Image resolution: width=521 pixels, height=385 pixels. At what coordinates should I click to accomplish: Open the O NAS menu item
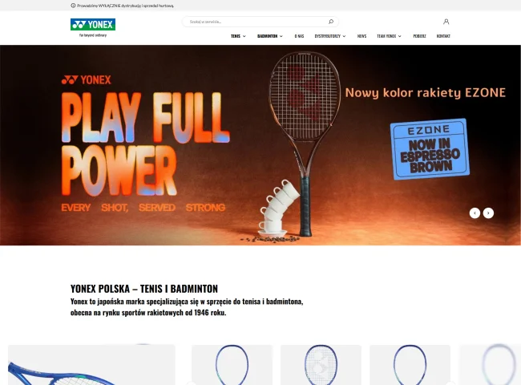pos(299,36)
